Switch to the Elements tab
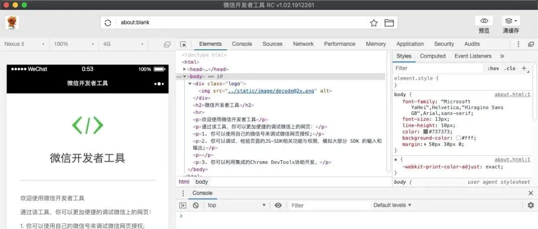This screenshot has width=538, height=229. pos(210,44)
